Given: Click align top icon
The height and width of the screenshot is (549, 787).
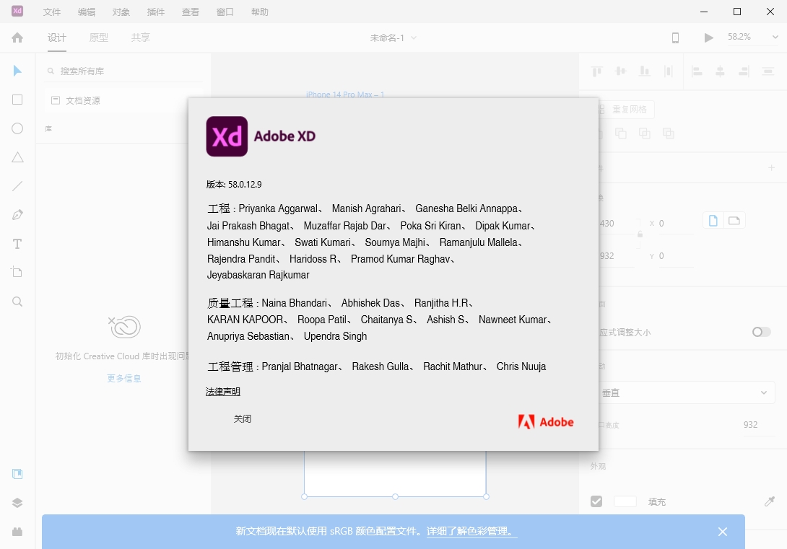Looking at the screenshot, I should click(x=597, y=71).
